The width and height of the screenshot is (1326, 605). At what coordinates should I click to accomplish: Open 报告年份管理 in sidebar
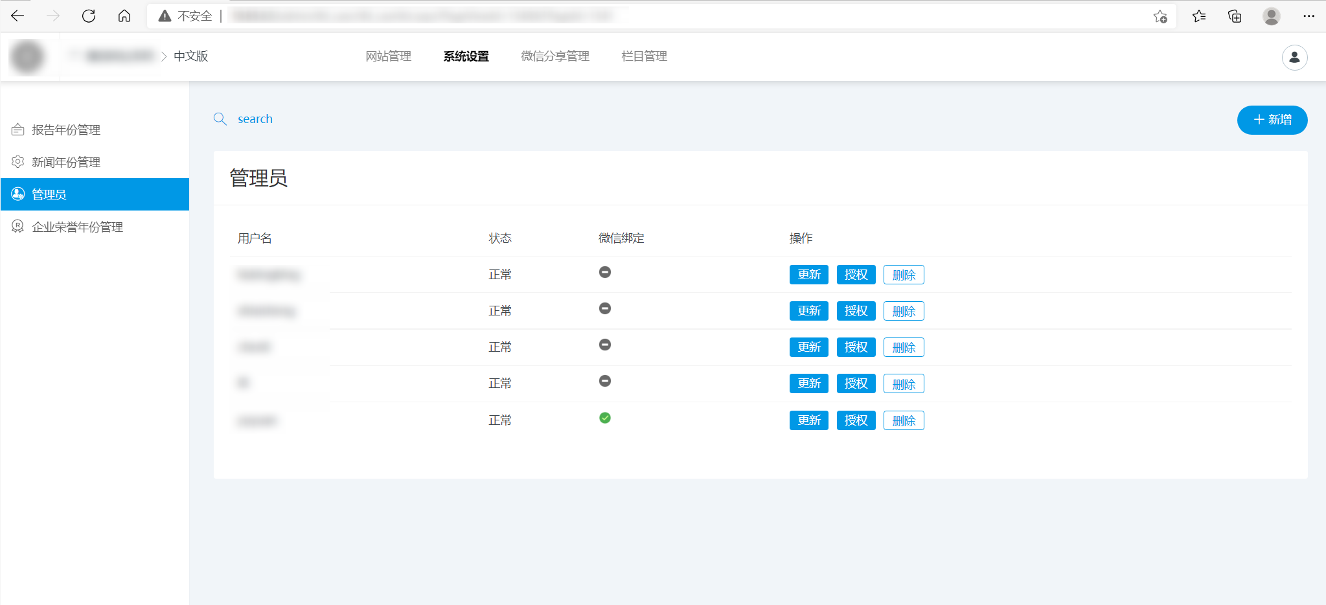pyautogui.click(x=95, y=130)
